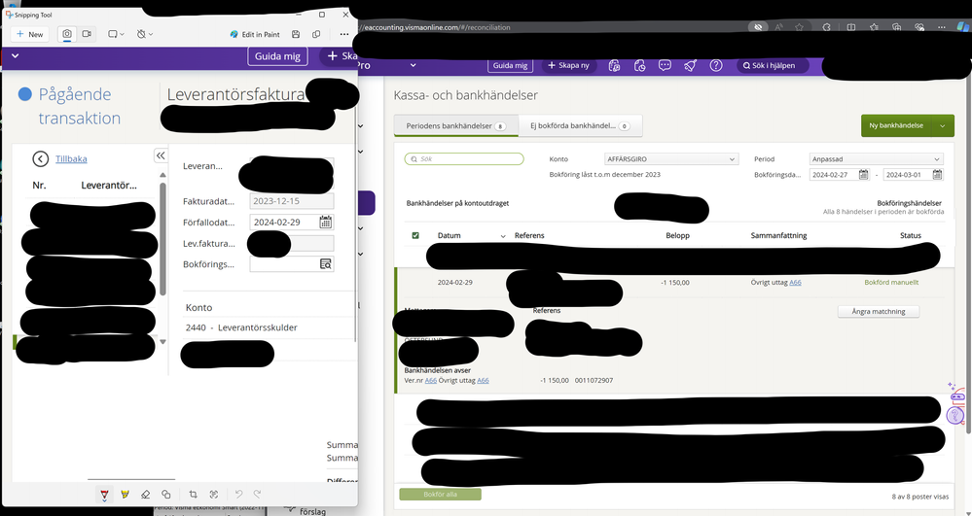Click the Ångra matchning button
The height and width of the screenshot is (516, 972).
(x=878, y=312)
